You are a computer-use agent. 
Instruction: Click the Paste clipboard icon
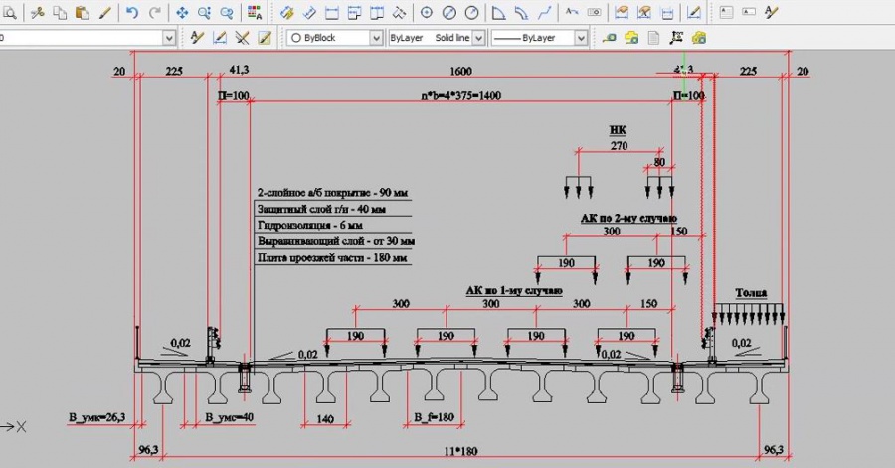[83, 13]
